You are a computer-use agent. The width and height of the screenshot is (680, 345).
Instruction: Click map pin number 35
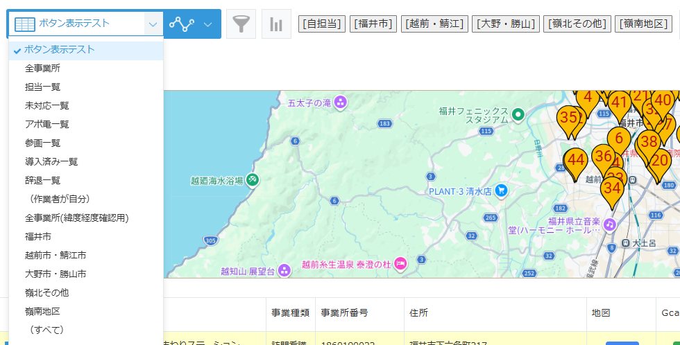[569, 118]
